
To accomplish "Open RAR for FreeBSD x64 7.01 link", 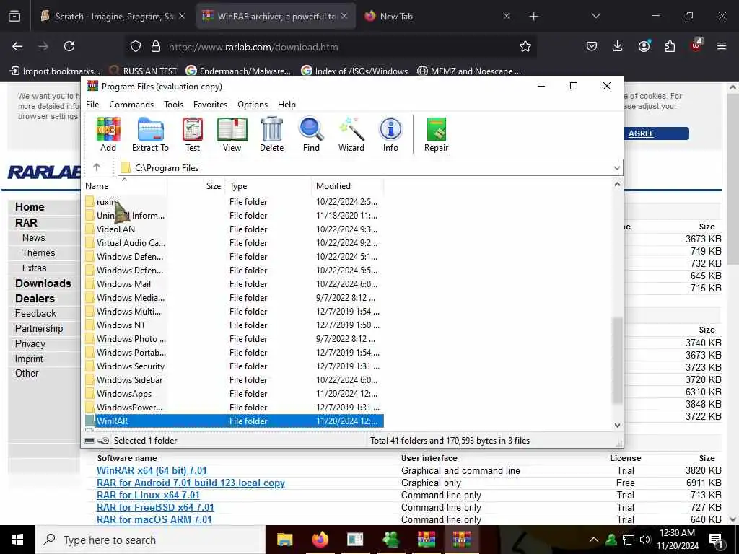I will point(155,507).
